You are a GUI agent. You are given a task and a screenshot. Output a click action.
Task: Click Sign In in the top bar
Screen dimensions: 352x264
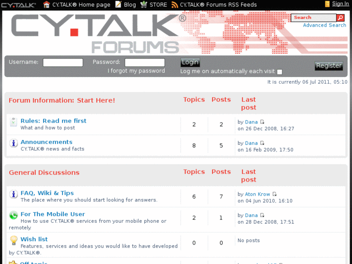tap(340, 3)
